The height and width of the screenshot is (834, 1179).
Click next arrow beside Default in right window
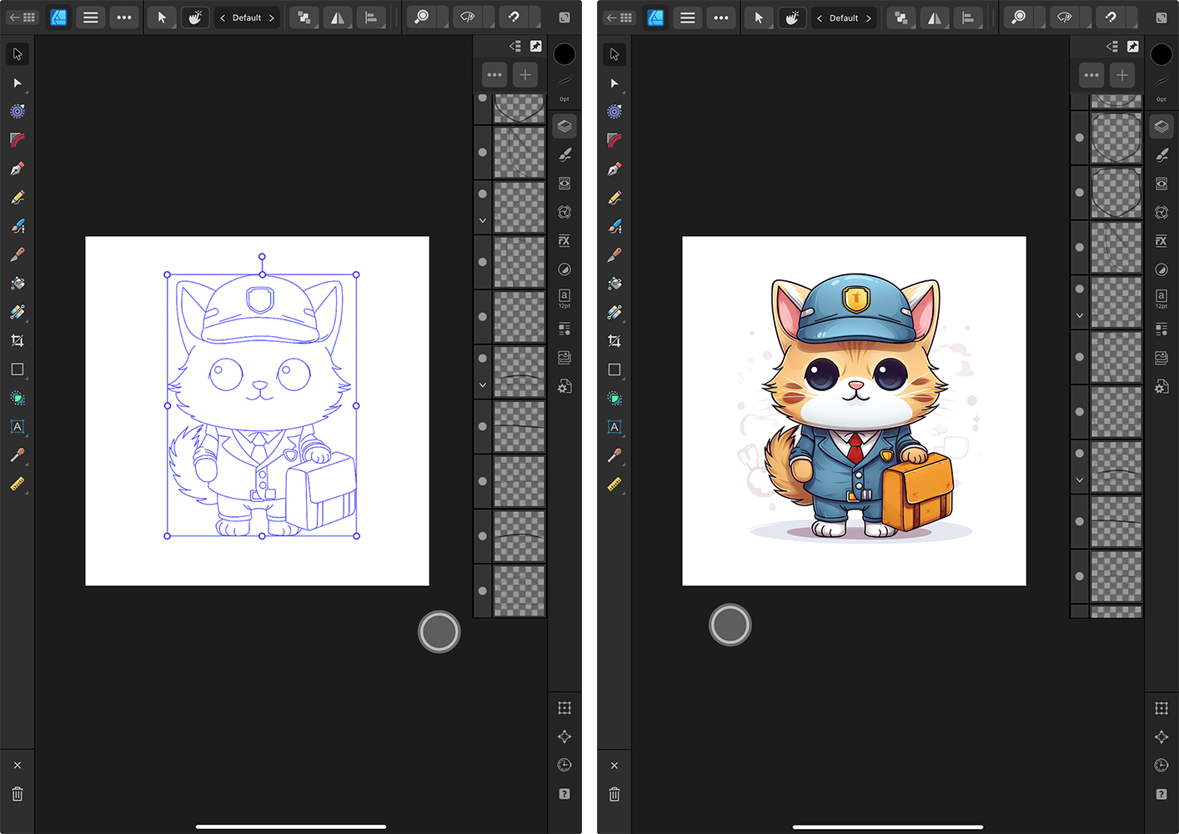868,18
